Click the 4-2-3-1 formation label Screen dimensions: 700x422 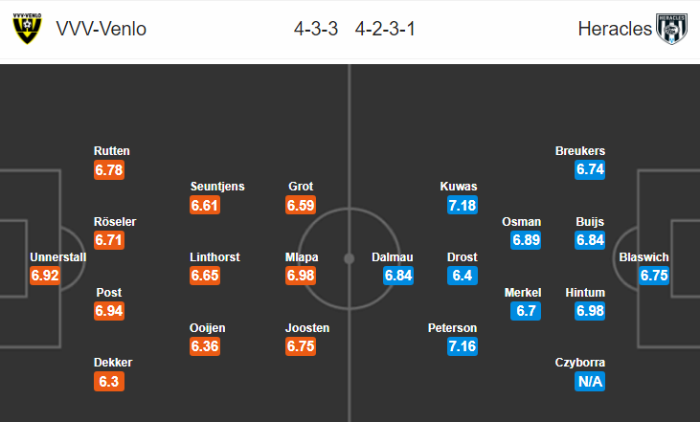tap(385, 29)
